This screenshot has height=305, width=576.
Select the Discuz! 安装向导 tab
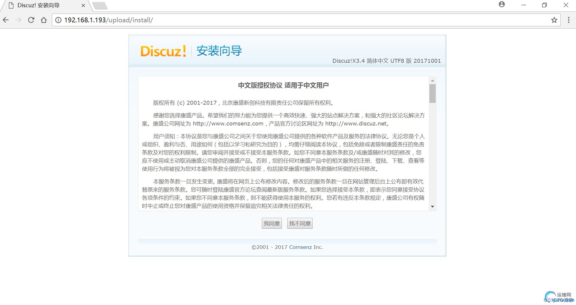pos(45,5)
